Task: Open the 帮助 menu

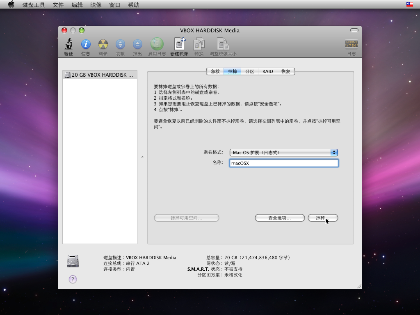Action: pyautogui.click(x=134, y=5)
